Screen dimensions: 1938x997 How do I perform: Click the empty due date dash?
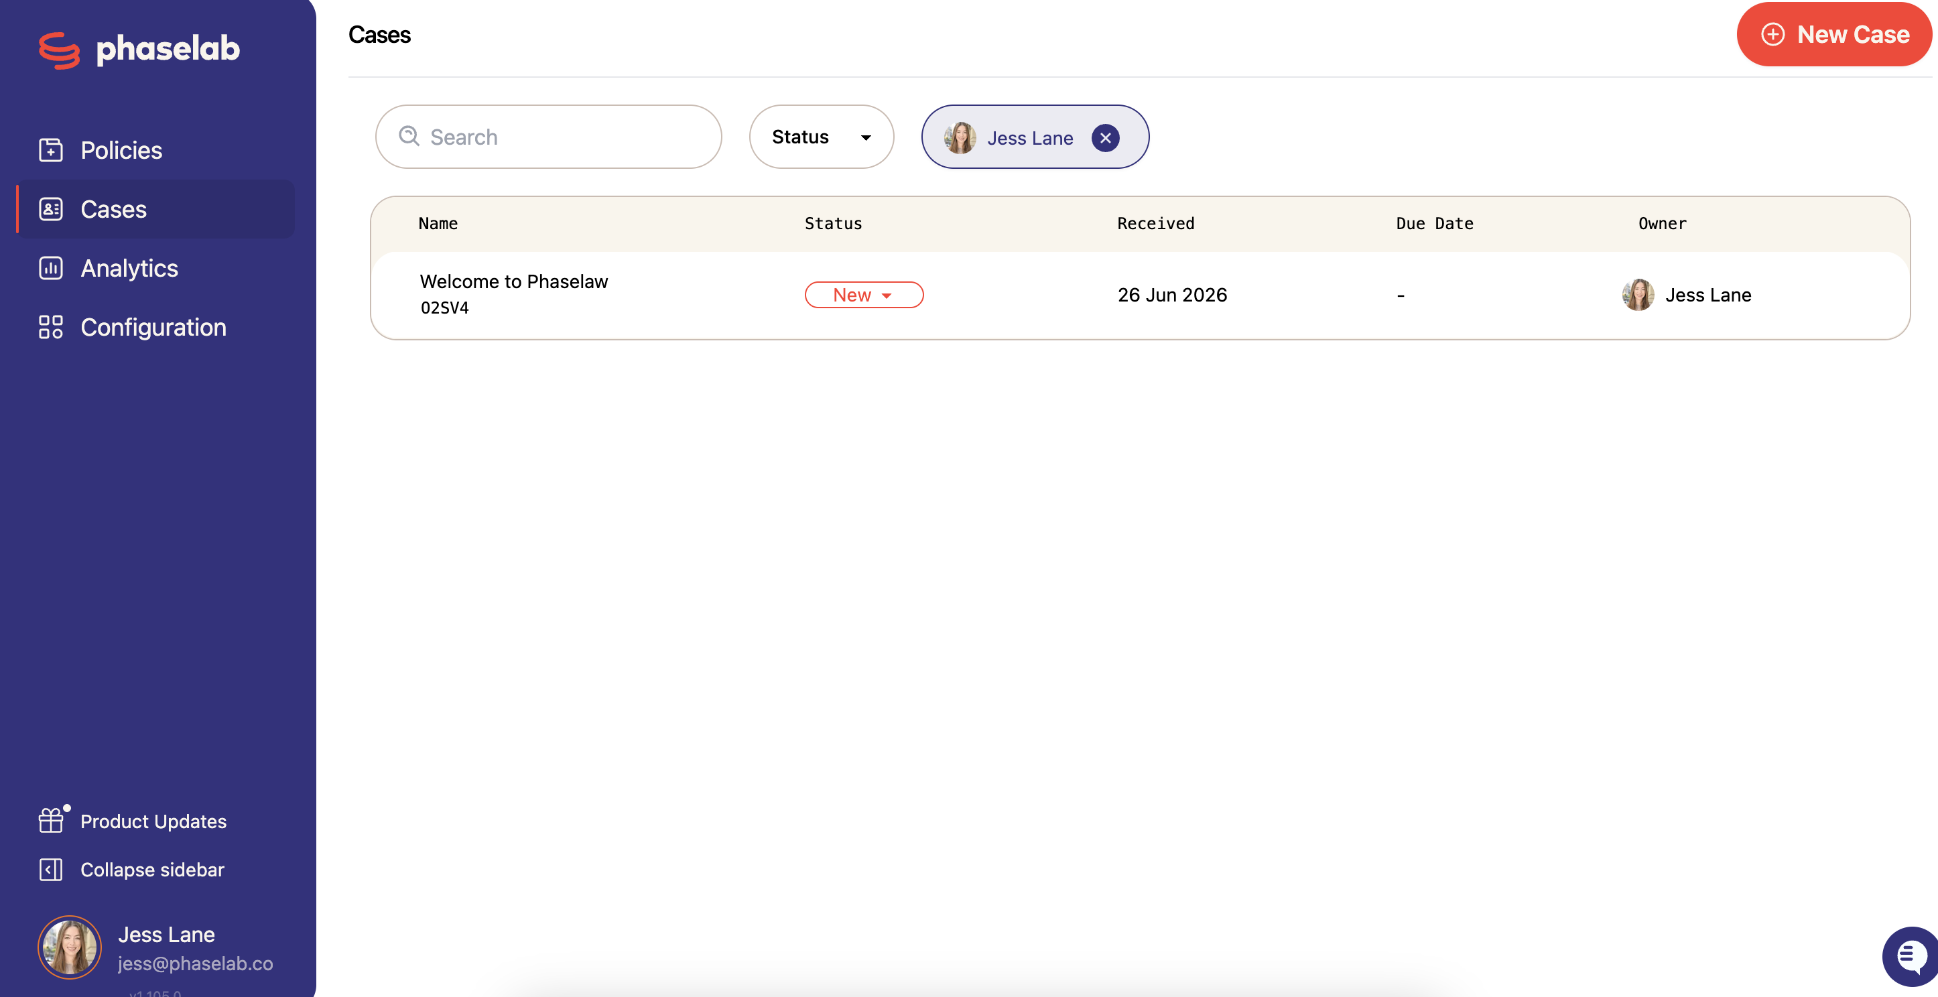coord(1401,295)
